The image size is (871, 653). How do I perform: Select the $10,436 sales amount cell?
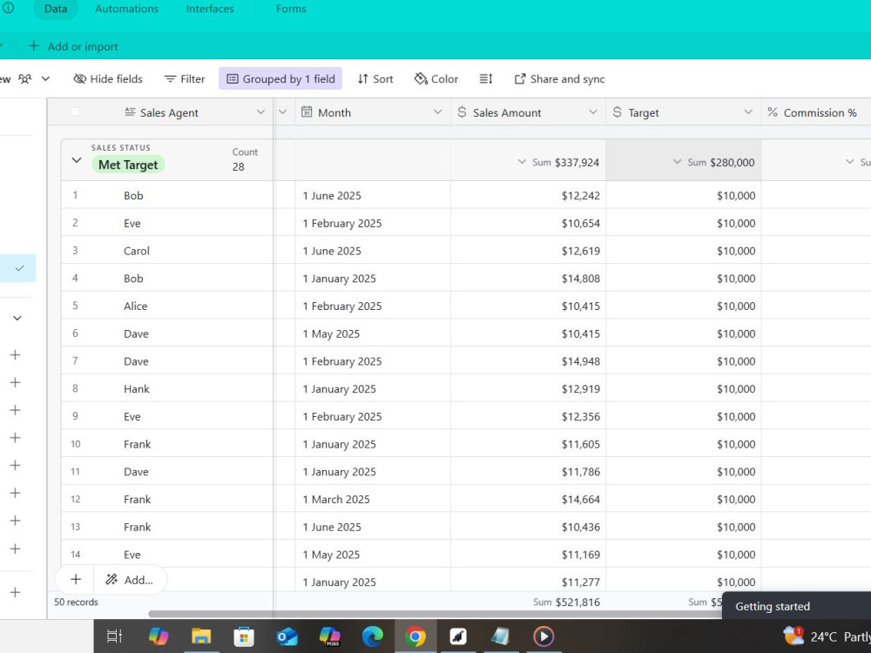click(x=529, y=527)
